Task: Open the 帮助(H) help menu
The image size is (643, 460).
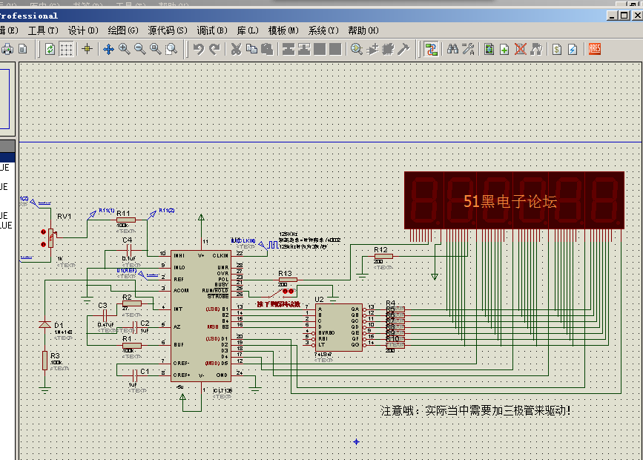Action: [363, 30]
